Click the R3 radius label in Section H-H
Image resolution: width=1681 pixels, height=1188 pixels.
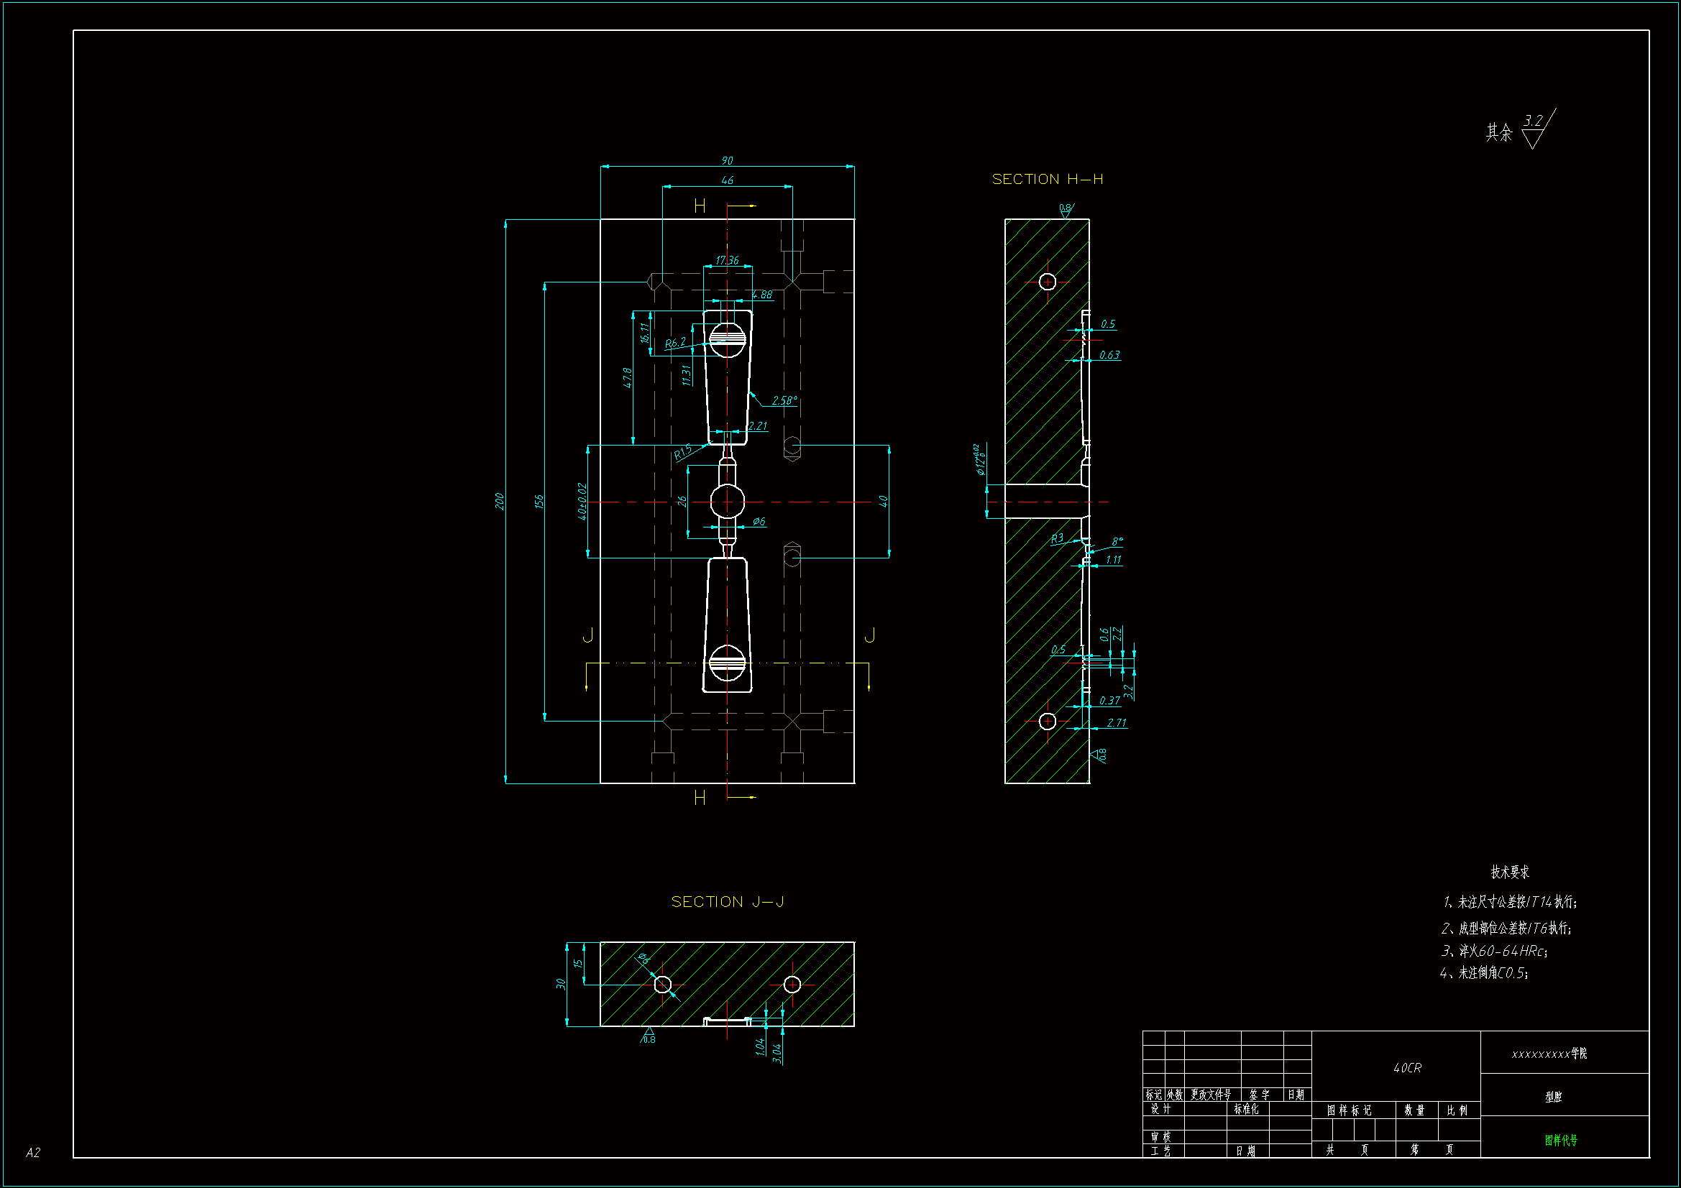pyautogui.click(x=1057, y=538)
